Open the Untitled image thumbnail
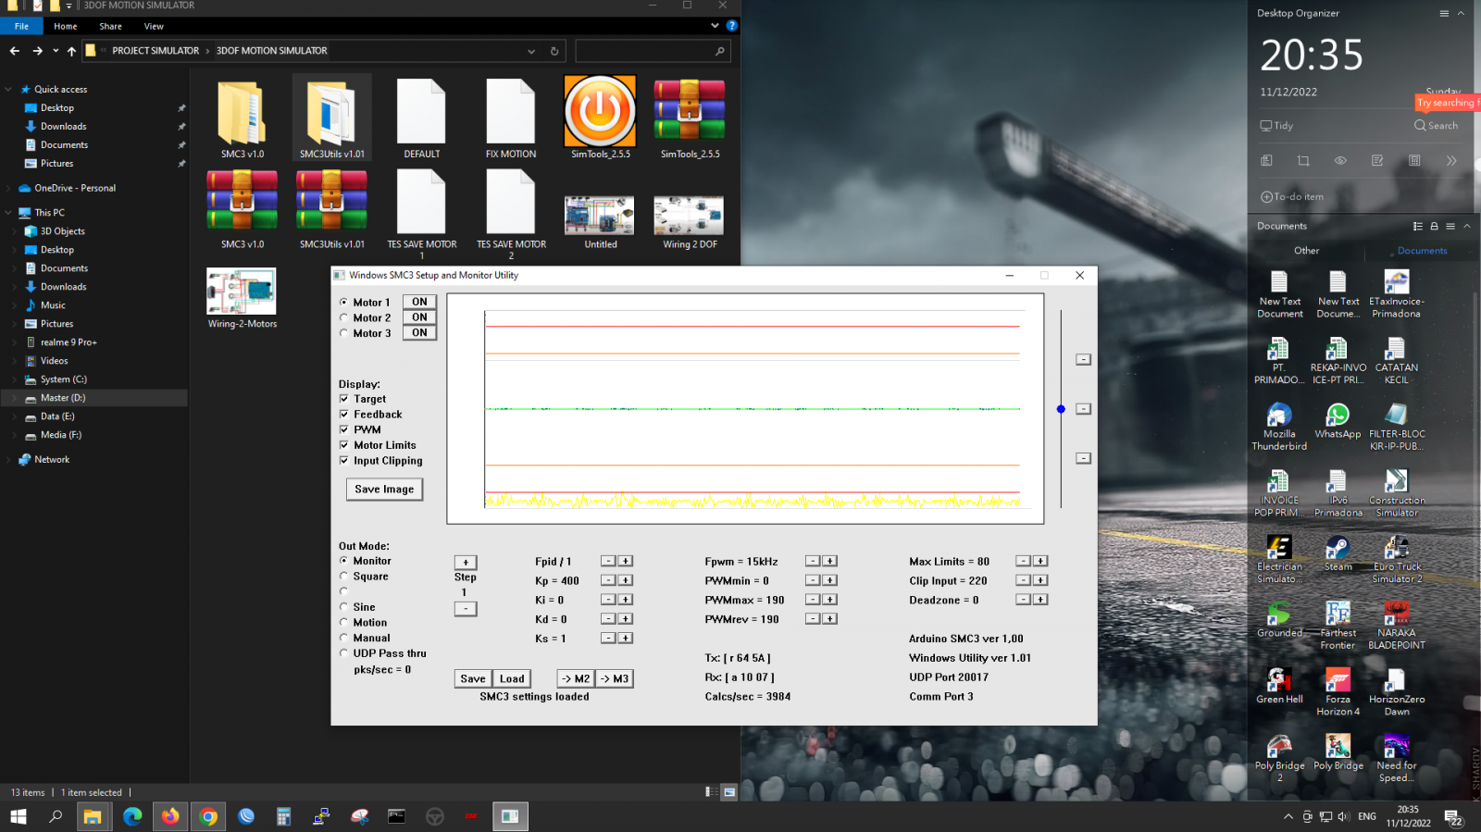This screenshot has width=1481, height=832. 600,222
